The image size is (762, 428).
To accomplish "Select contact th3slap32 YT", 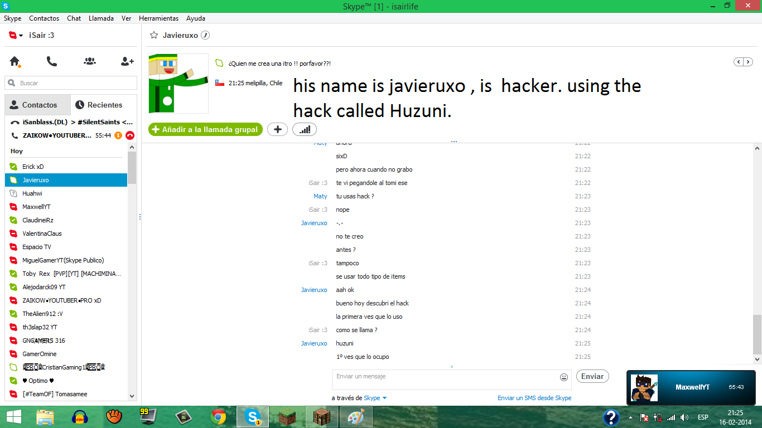I will pyautogui.click(x=66, y=327).
